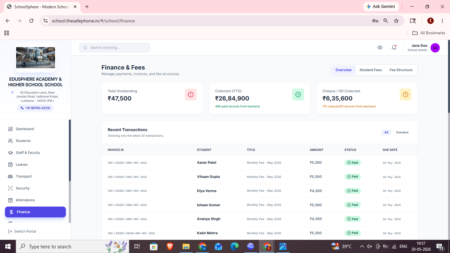Click Paid status badge for Aarav Patel

(352, 162)
